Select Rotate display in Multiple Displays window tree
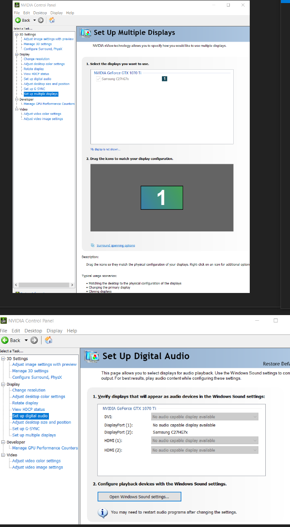Image resolution: width=290 pixels, height=527 pixels. 34,69
